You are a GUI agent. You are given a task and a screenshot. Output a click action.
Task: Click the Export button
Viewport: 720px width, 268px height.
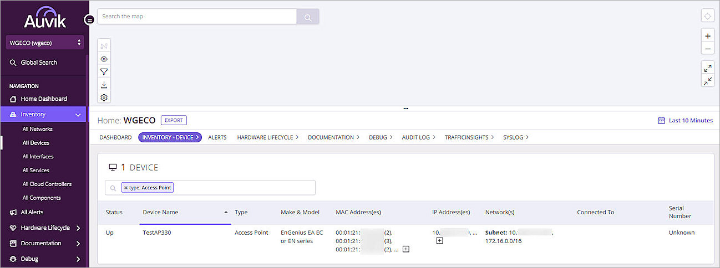[x=174, y=120]
